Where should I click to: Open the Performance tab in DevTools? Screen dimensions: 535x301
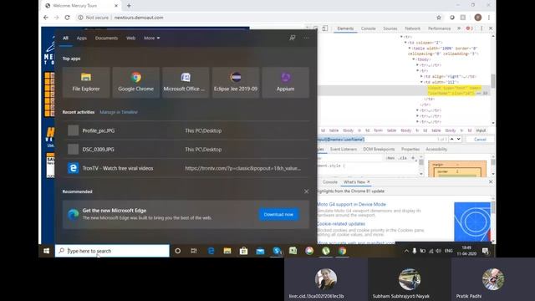coord(439,28)
